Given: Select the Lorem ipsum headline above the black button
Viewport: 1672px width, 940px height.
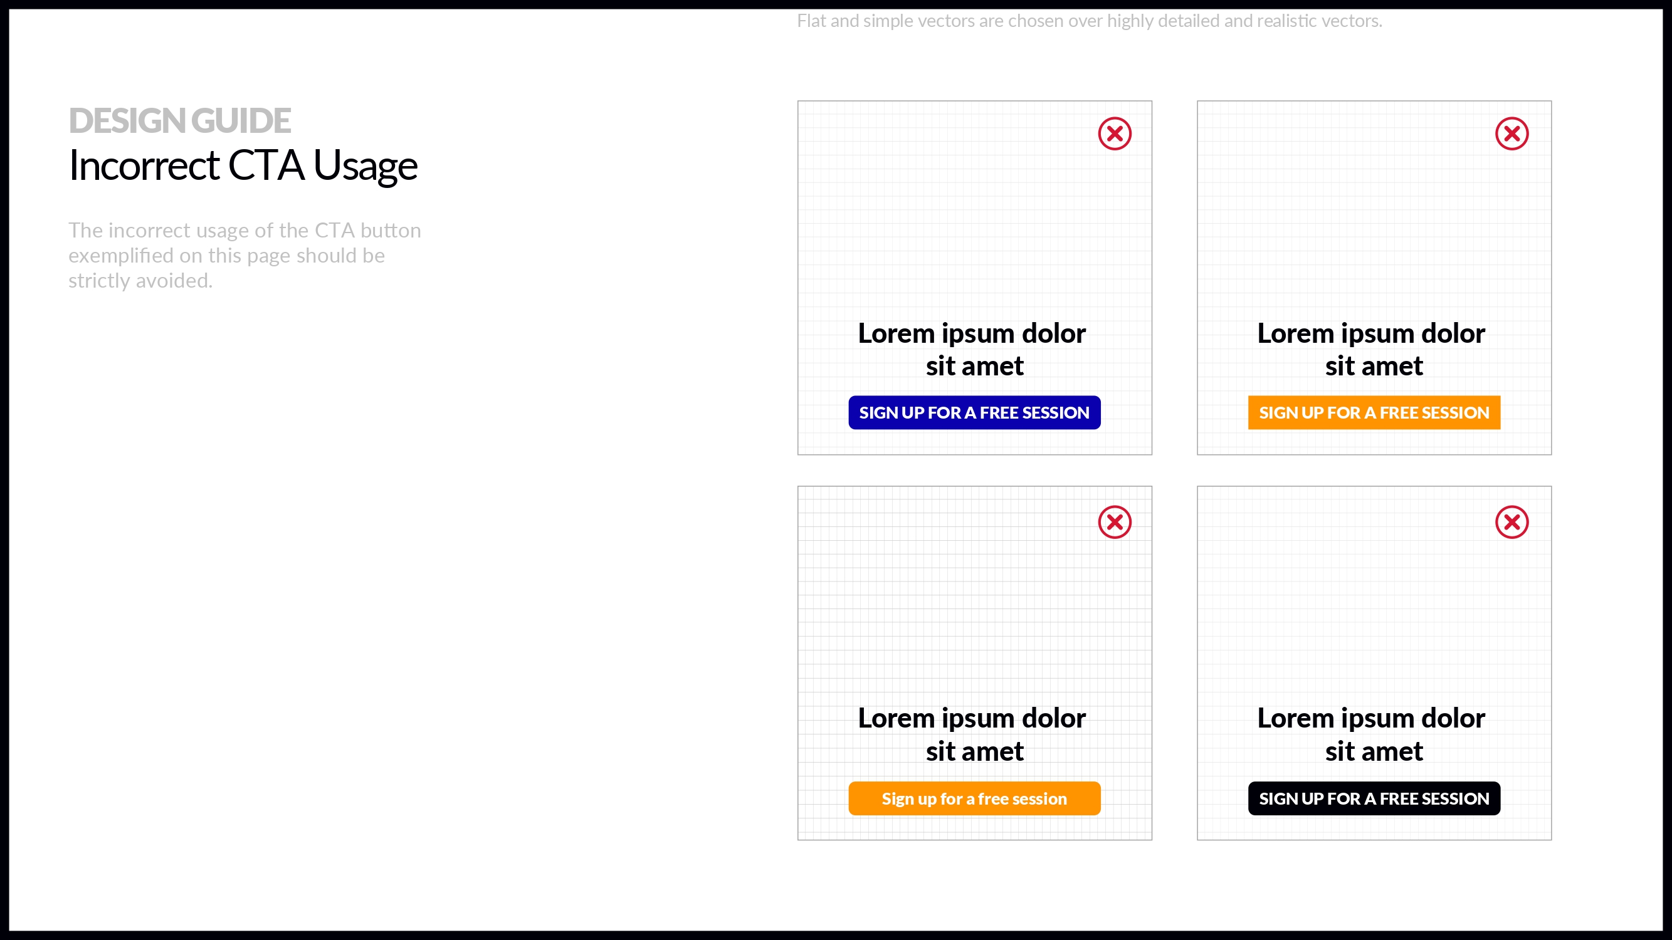Looking at the screenshot, I should coord(1374,735).
